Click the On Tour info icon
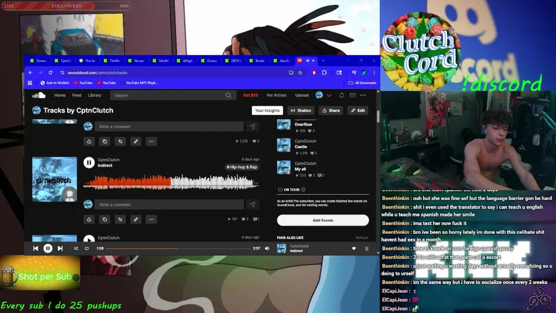Image resolution: width=556 pixels, height=313 pixels. coord(303,190)
